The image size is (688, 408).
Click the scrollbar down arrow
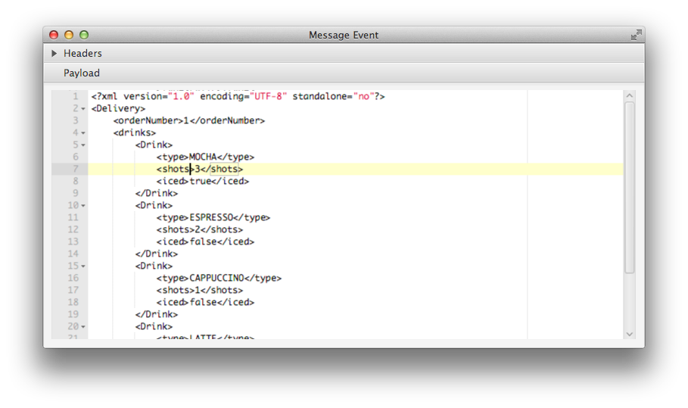click(x=629, y=335)
